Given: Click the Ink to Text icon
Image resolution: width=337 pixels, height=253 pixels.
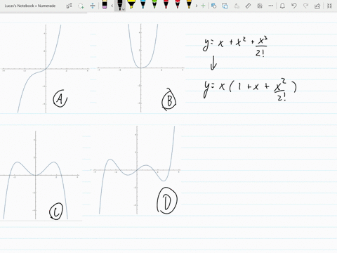Looking at the screenshot, I should click(237, 6).
